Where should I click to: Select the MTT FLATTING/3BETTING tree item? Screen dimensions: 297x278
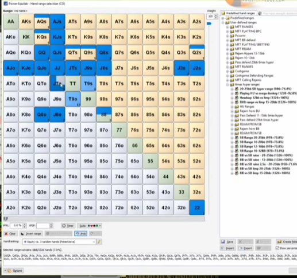252,45
